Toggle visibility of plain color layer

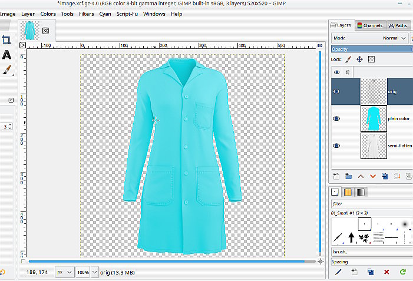click(336, 118)
